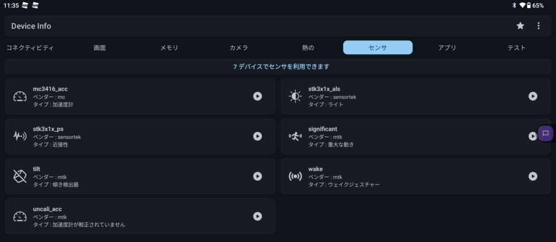This screenshot has height=242, width=556.
Task: Open the three-dot overflow menu
Action: click(538, 26)
